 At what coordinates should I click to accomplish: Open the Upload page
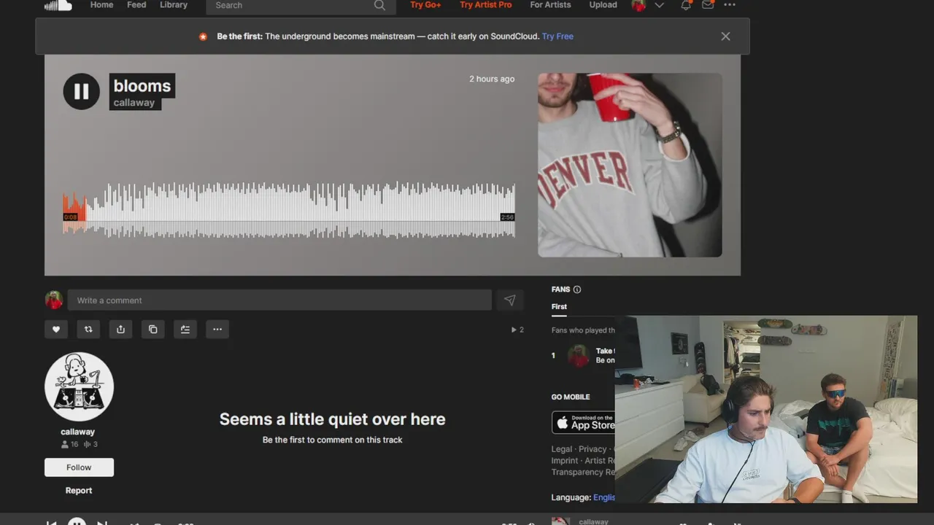[603, 5]
